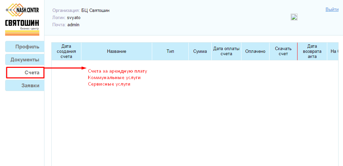Click the Выйти logout link
The image size is (343, 166).
332,10
